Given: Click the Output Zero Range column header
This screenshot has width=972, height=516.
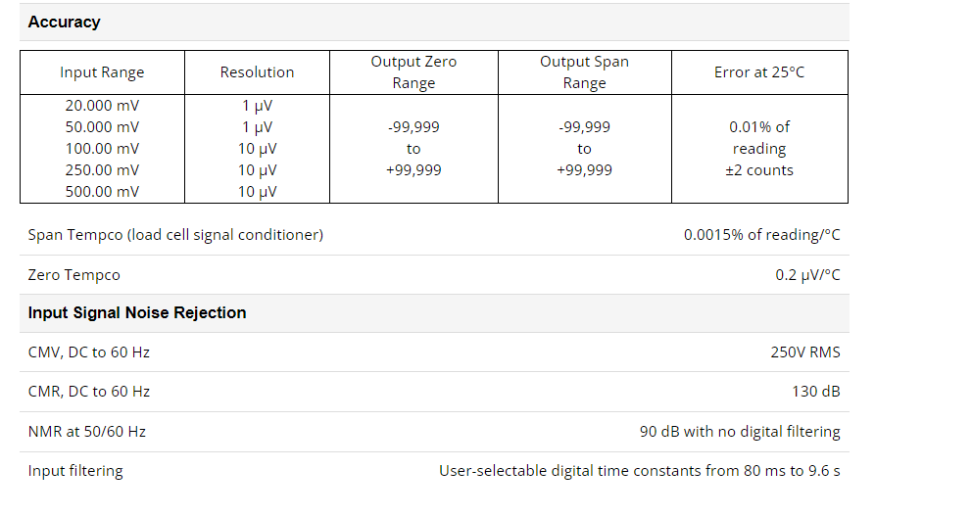Looking at the screenshot, I should [413, 72].
